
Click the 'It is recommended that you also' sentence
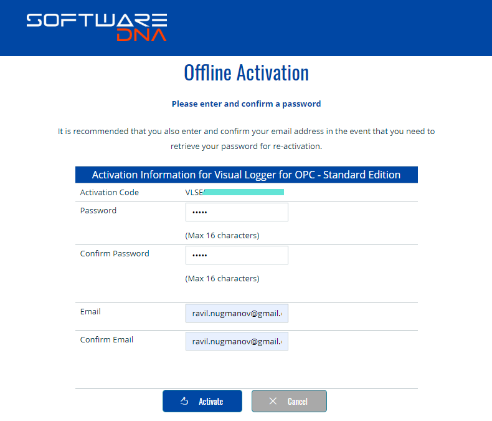pyautogui.click(x=247, y=132)
